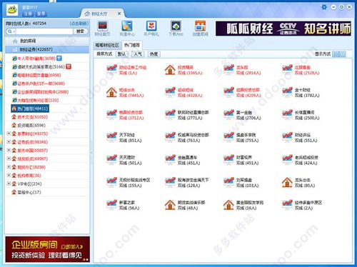Select 我的房间 in sidebar
Screen dimensions: 357x267
pyautogui.click(x=47, y=41)
